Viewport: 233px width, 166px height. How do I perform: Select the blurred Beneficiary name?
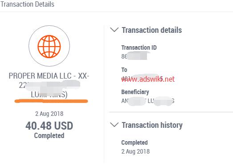(x=148, y=101)
